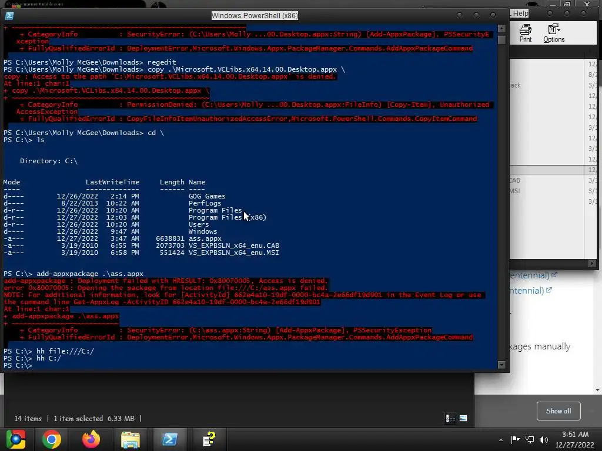This screenshot has width=602, height=451.
Task: Show hidden system tray icons
Action: 501,440
